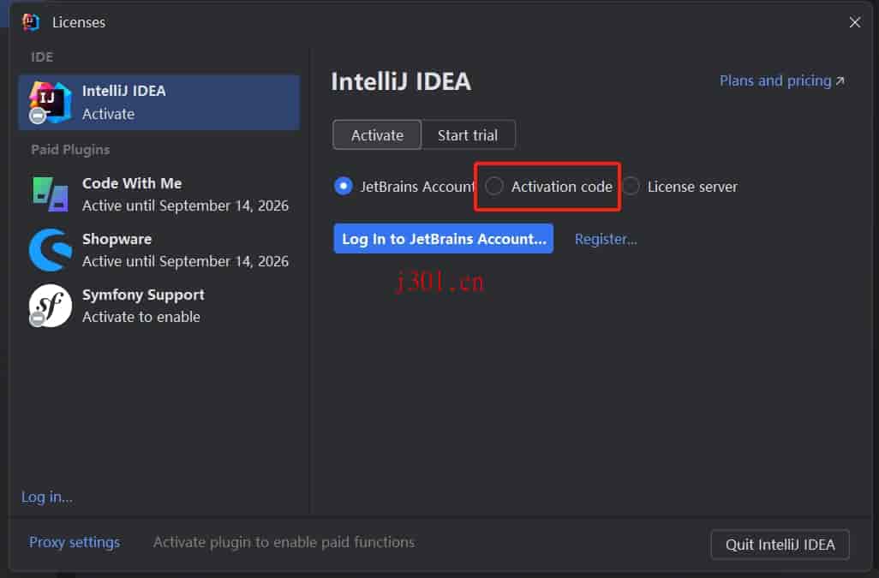Screen dimensions: 879x578
Task: Click Shopware's 'Active until September 14, 2026' text
Action: tap(186, 261)
